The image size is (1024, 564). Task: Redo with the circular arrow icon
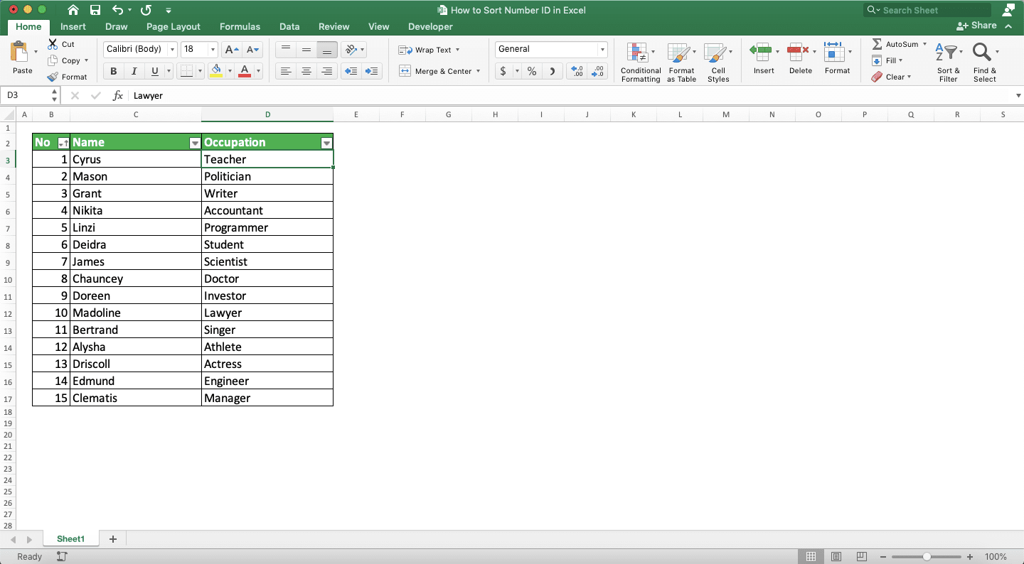click(x=146, y=10)
